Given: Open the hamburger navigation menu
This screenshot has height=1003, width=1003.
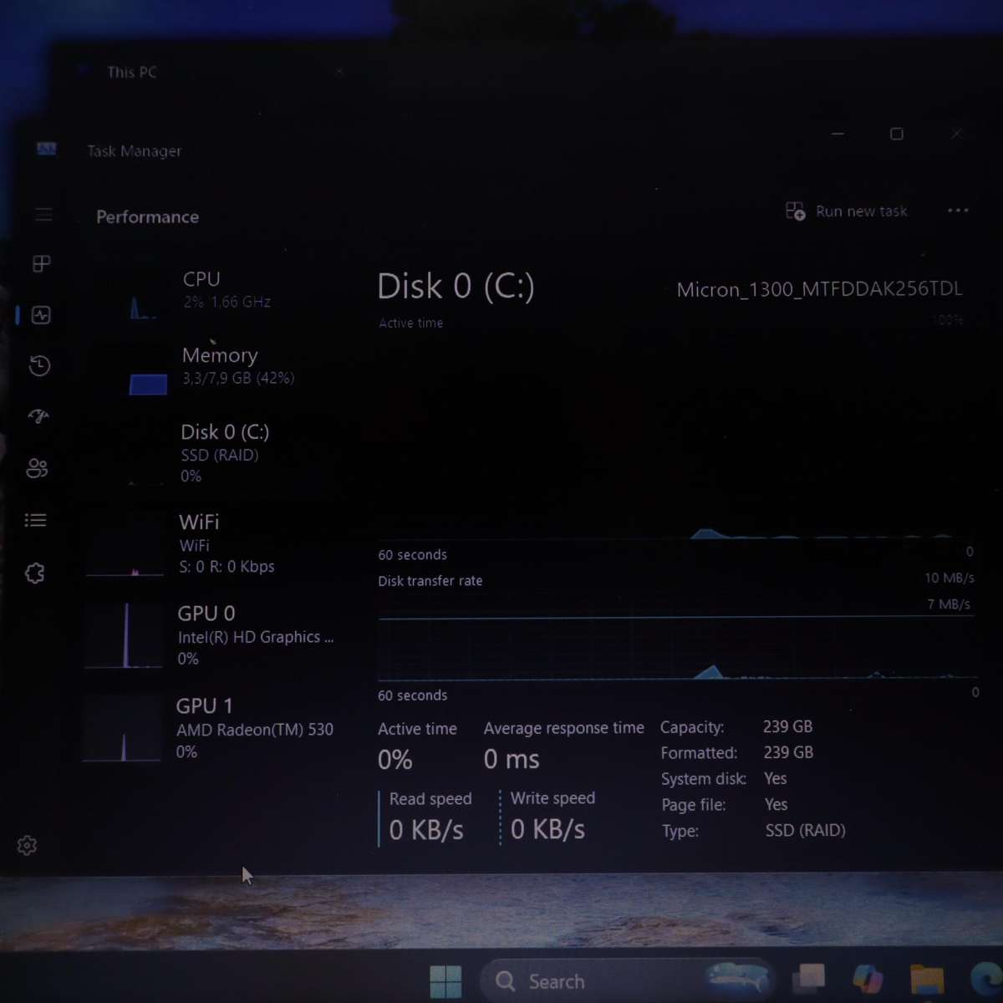Looking at the screenshot, I should (x=43, y=215).
